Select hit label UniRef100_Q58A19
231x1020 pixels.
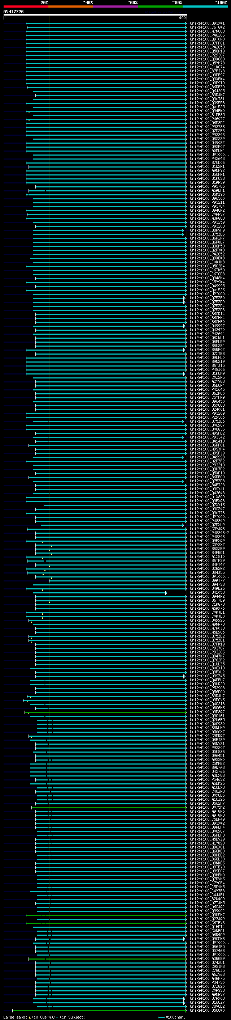[207, 51]
